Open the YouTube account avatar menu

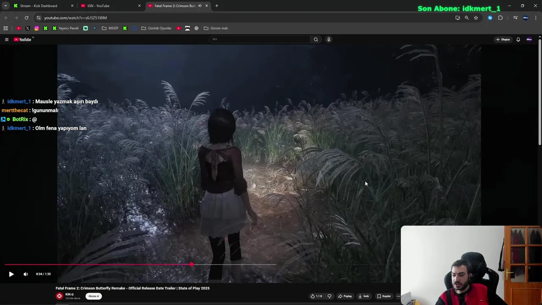529,39
